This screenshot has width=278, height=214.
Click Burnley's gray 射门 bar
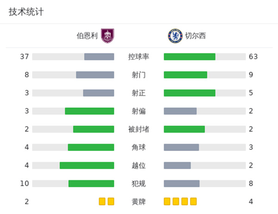(x=95, y=75)
